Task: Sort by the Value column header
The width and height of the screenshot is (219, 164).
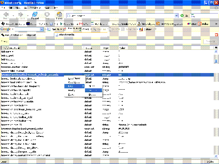Action: 166,48
